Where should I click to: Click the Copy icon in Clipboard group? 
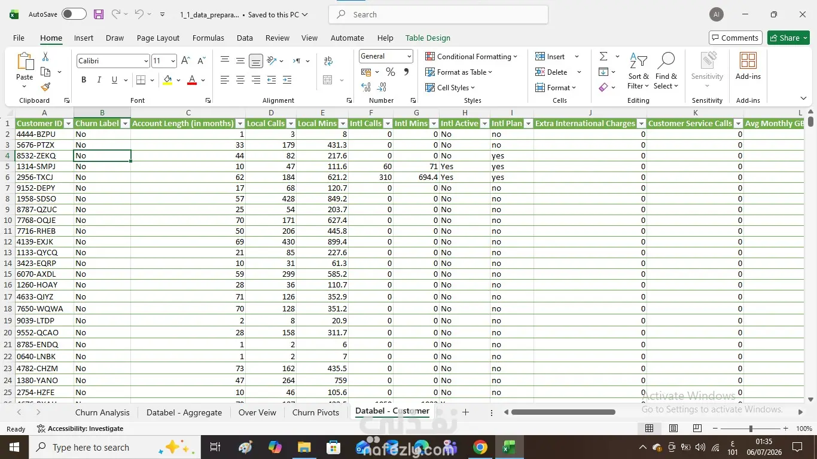(x=45, y=72)
